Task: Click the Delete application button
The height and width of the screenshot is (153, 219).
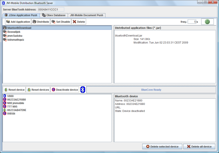Action: click(79, 22)
